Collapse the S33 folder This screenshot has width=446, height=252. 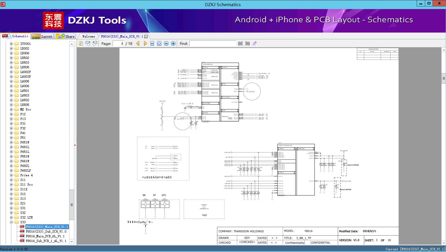[x=11, y=222]
